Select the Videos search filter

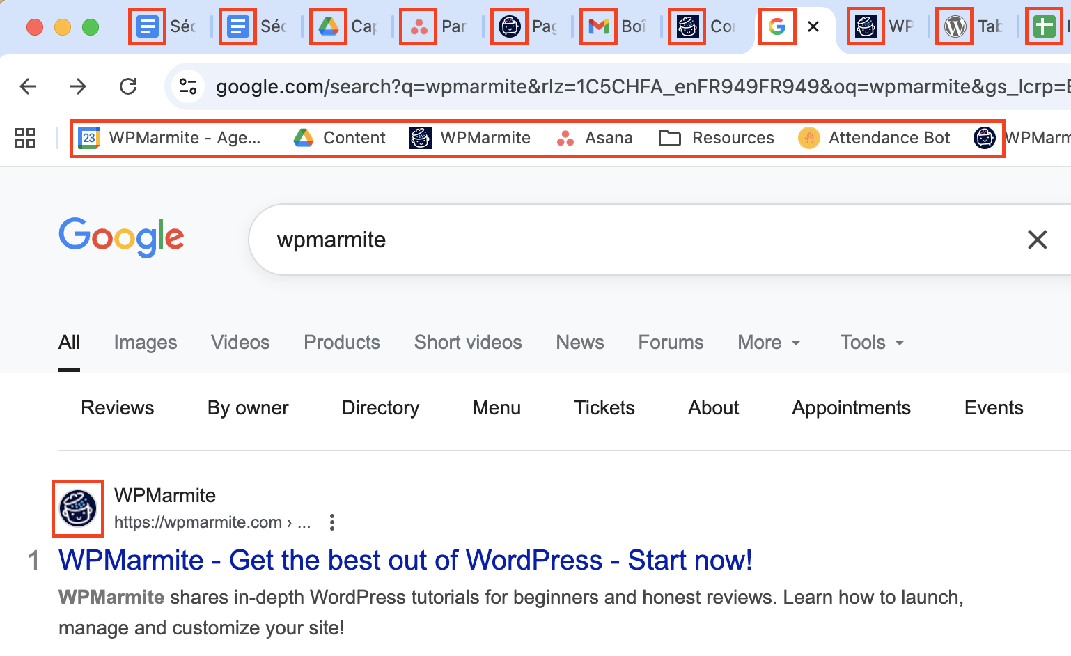click(240, 343)
